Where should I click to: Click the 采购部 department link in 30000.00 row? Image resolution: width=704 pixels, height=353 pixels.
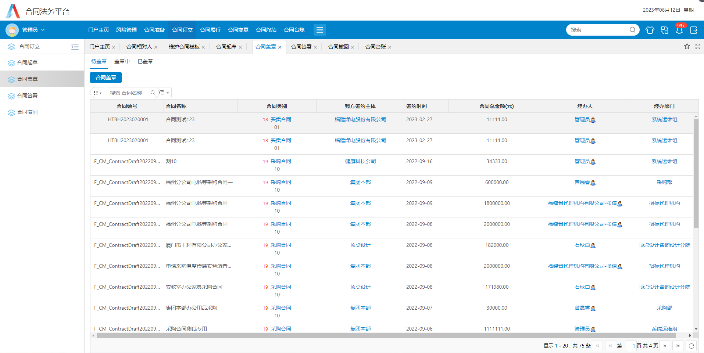[x=664, y=308]
